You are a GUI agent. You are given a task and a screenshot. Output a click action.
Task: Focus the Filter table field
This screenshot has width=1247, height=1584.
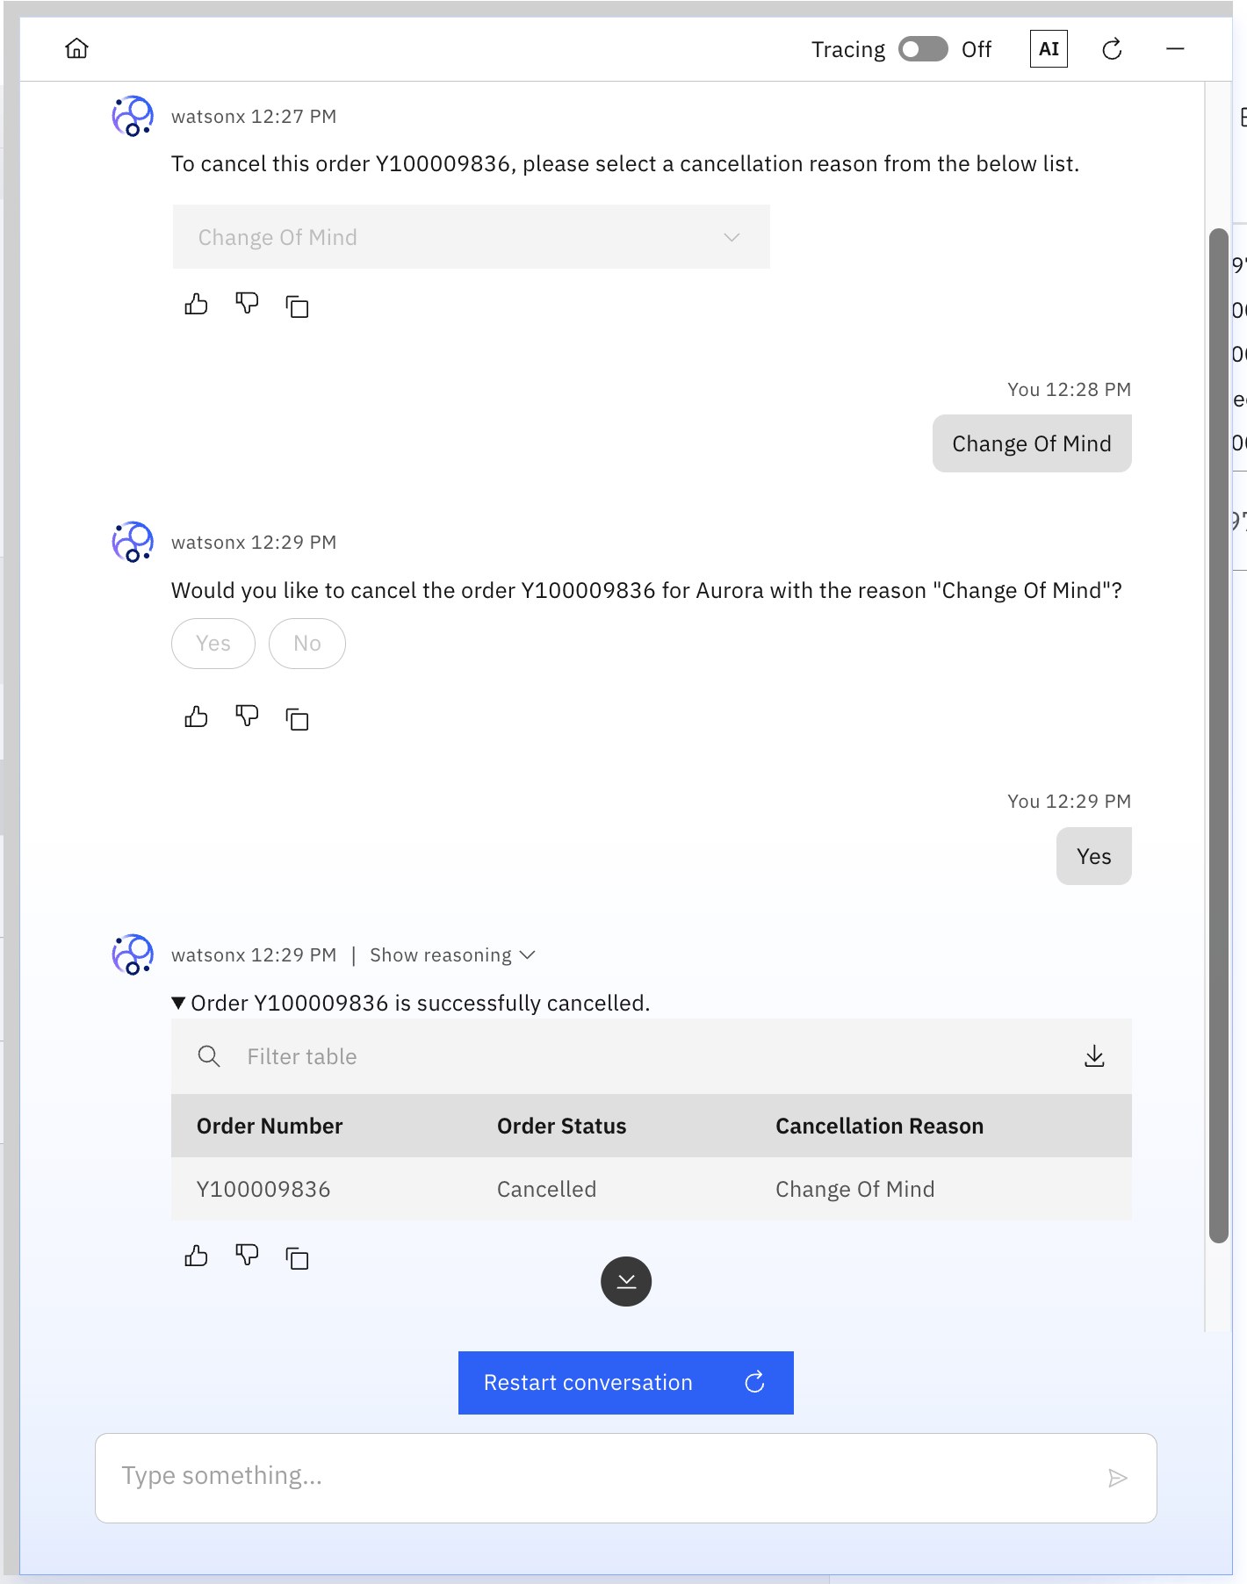pos(650,1056)
